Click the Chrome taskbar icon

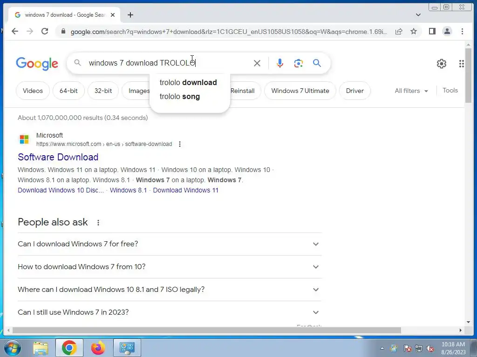pyautogui.click(x=69, y=348)
